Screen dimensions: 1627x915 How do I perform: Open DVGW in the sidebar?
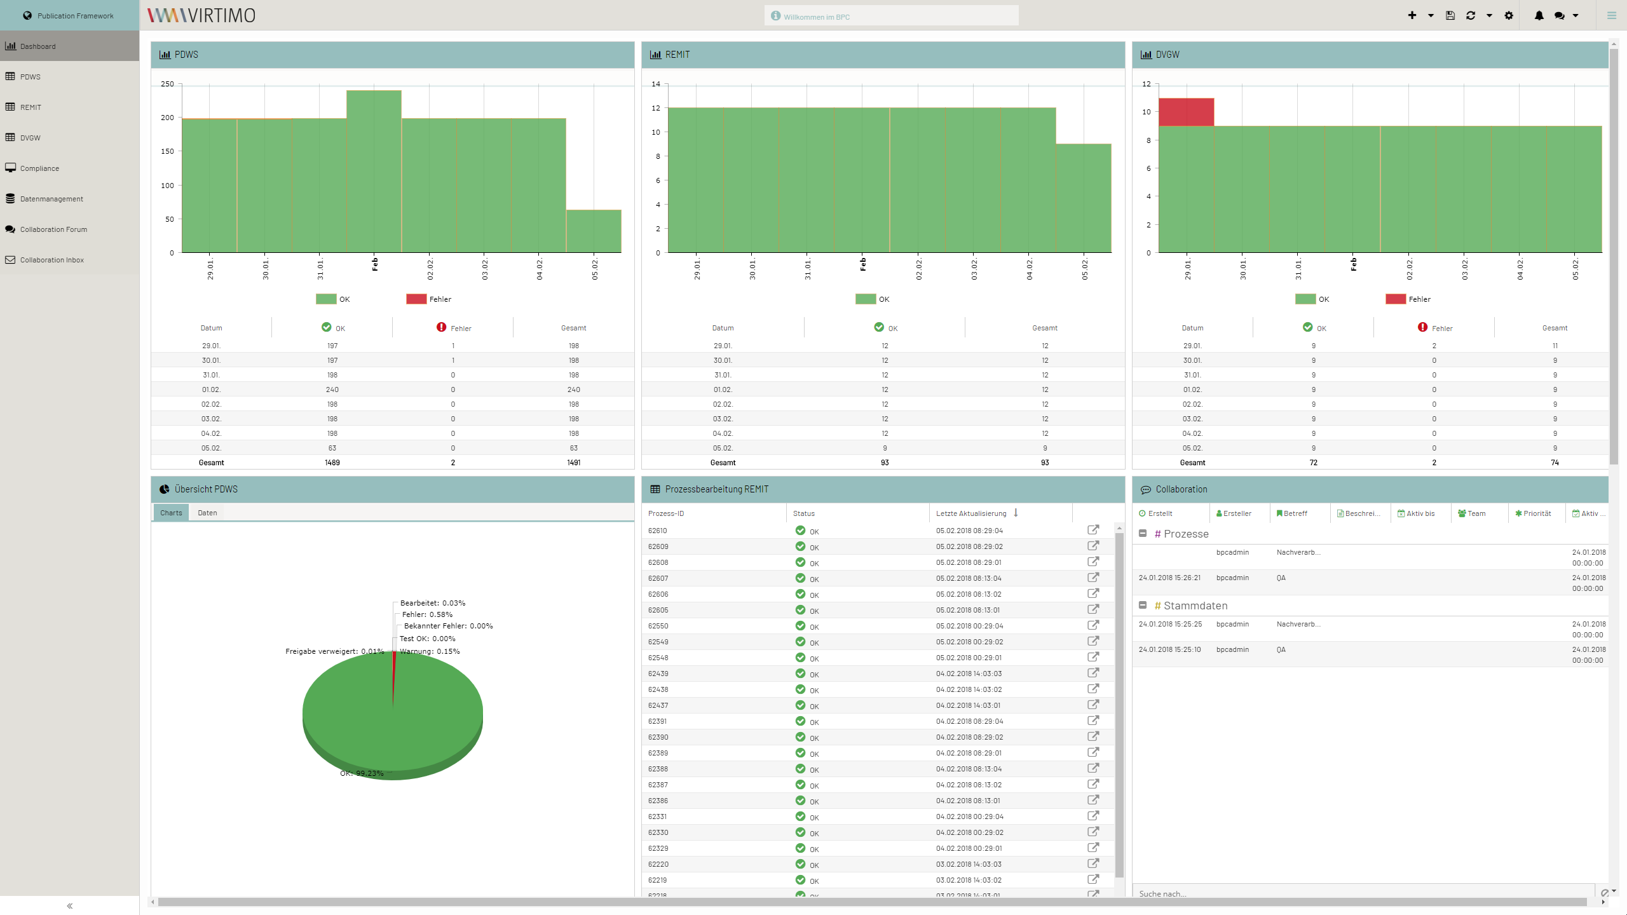pos(69,137)
